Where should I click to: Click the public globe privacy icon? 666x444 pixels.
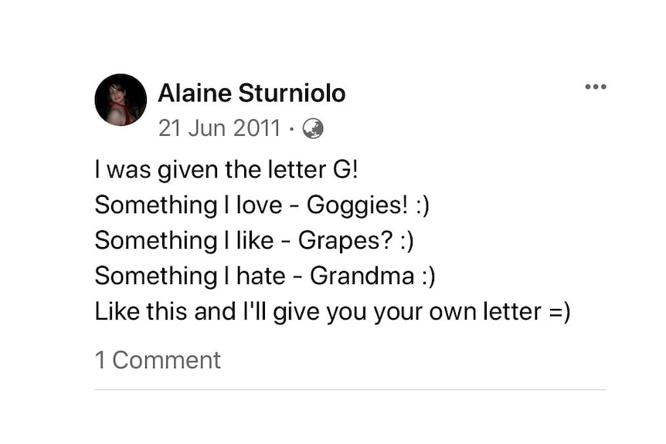pyautogui.click(x=313, y=129)
